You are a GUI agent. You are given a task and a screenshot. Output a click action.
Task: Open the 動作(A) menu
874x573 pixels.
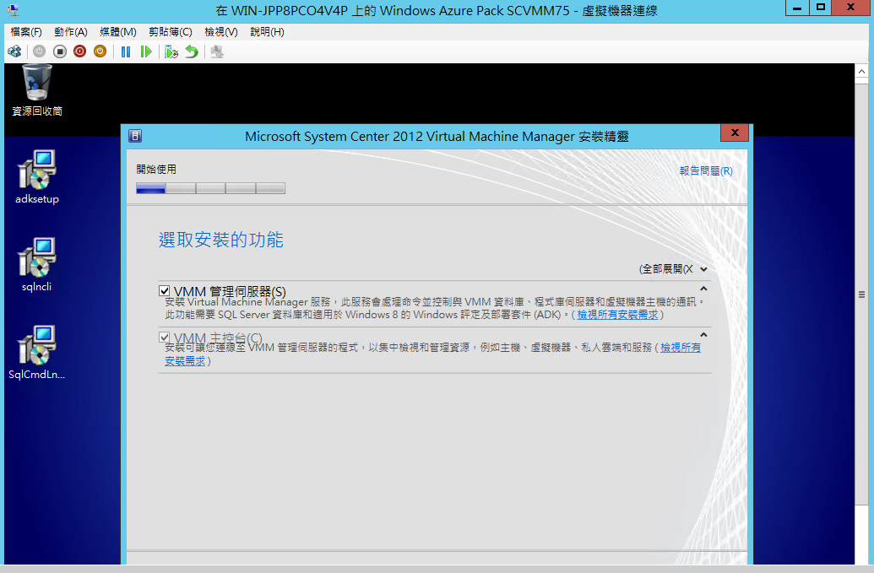[x=71, y=32]
